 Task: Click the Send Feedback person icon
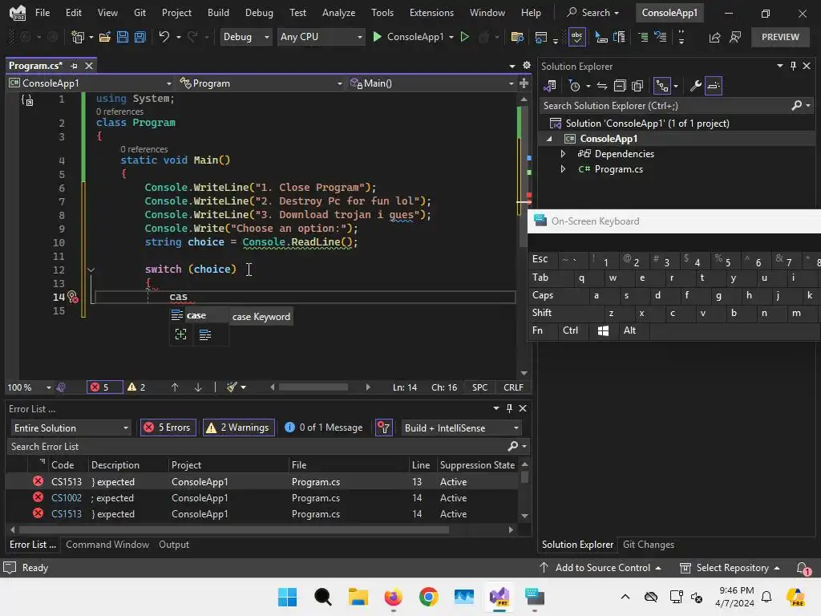[735, 37]
